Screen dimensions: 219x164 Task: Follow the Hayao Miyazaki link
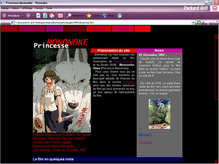124,62
